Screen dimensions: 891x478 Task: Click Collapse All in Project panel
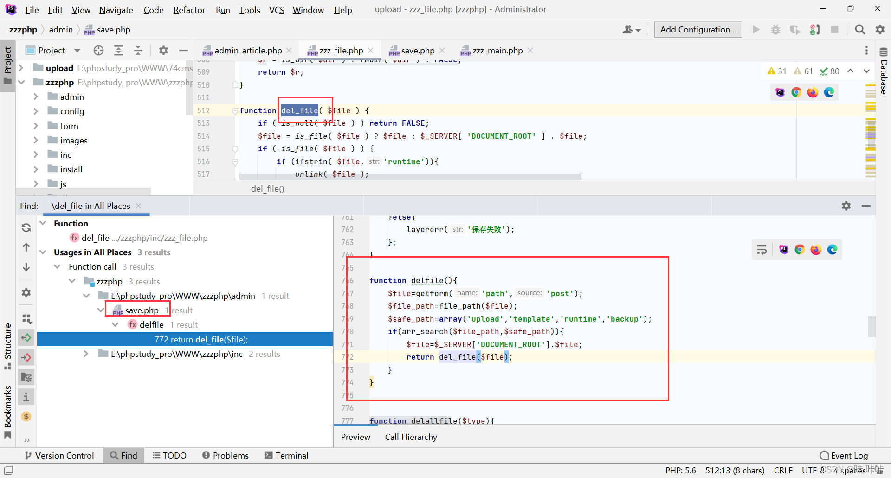click(138, 50)
